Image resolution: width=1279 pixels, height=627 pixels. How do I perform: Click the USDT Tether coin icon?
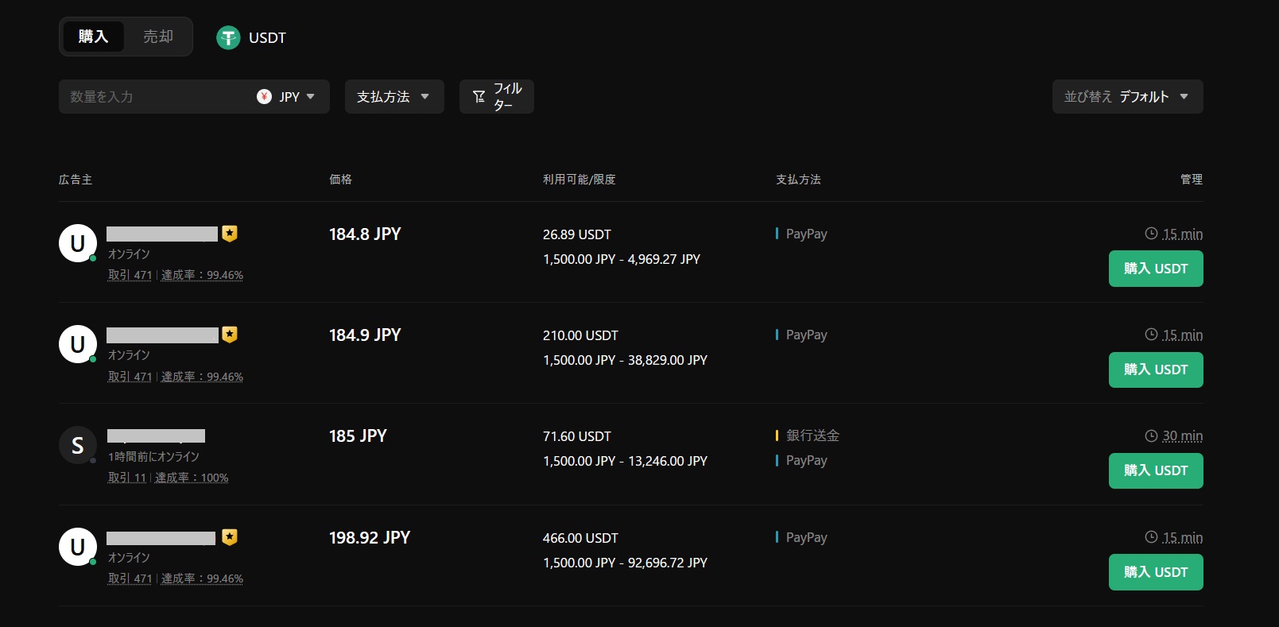tap(228, 37)
